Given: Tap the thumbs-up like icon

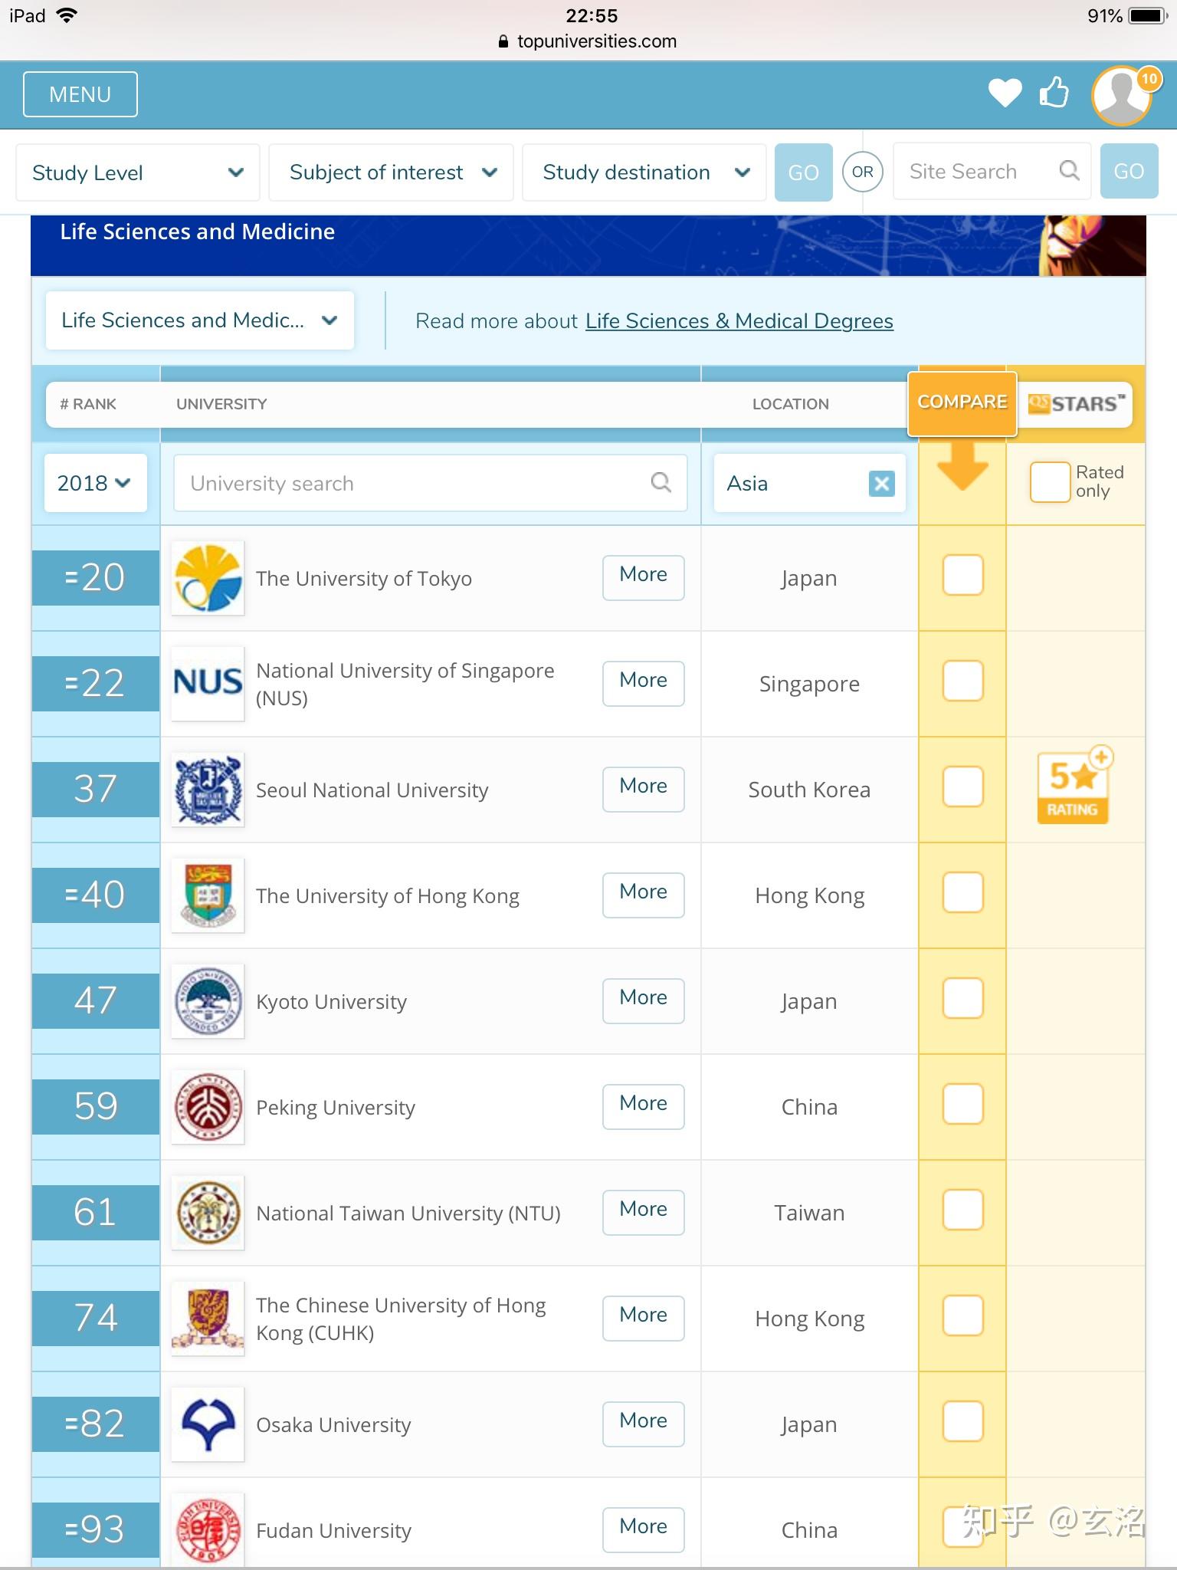Looking at the screenshot, I should (x=1054, y=93).
